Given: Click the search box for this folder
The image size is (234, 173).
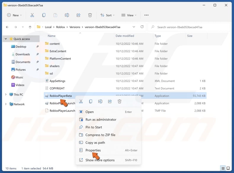Looking at the screenshot, I should click(x=189, y=27).
